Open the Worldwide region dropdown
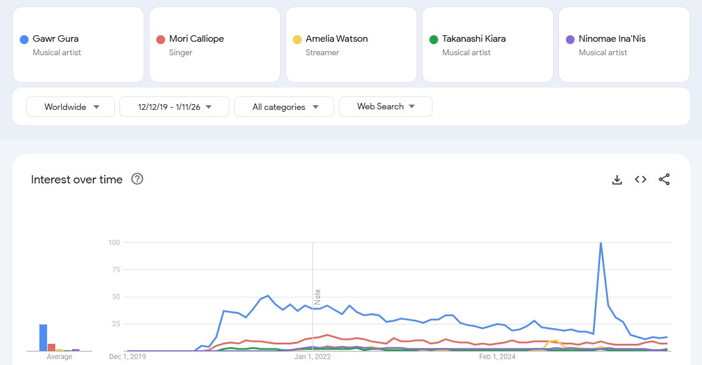 click(x=71, y=107)
